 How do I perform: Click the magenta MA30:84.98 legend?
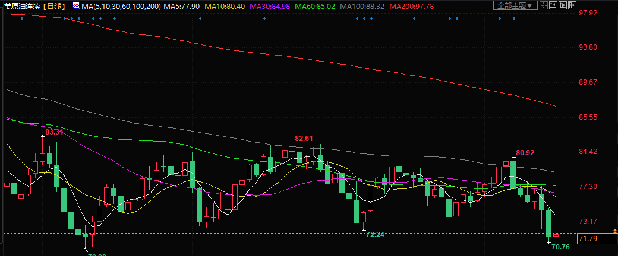(269, 6)
